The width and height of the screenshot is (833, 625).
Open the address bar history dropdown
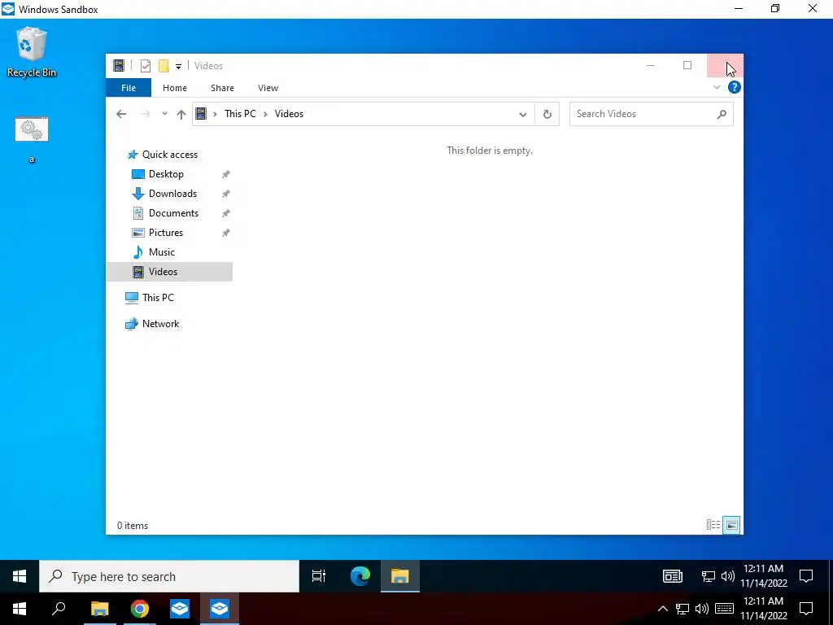coord(523,114)
